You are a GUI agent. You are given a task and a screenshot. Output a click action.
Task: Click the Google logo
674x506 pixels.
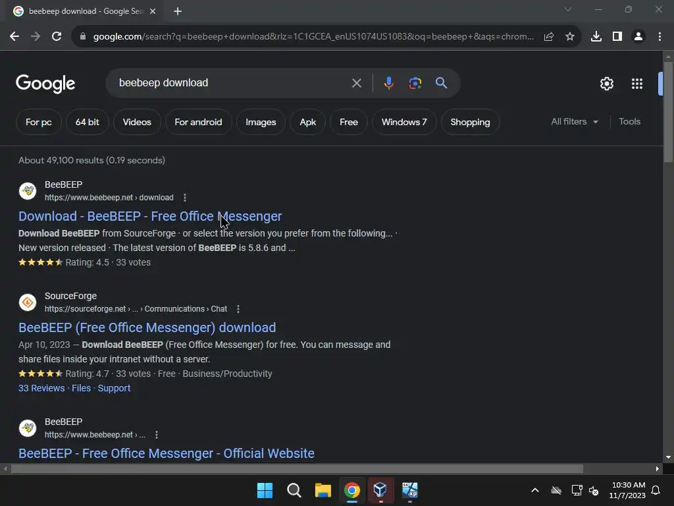tap(45, 84)
